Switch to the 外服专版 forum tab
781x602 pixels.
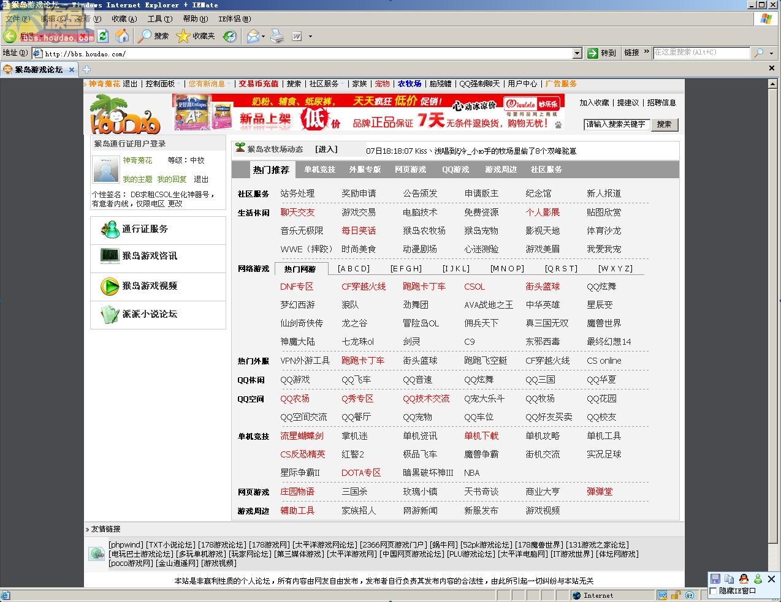[x=365, y=170]
